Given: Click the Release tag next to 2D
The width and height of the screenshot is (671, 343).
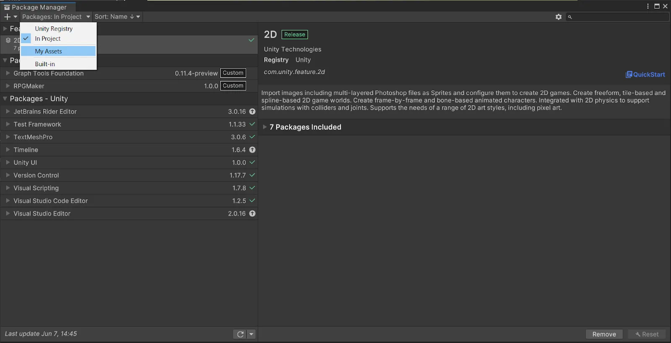Looking at the screenshot, I should 294,35.
